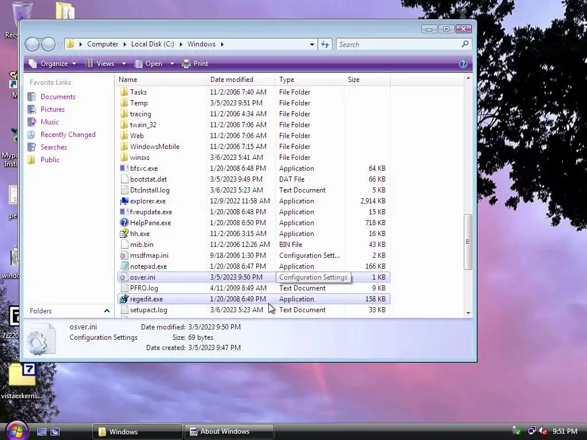This screenshot has width=587, height=440.
Task: Select the Temp folder icon
Action: (124, 103)
